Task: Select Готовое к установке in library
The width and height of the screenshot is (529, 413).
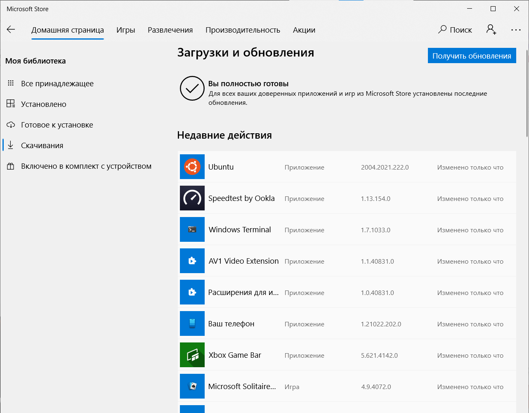Action: [x=57, y=125]
